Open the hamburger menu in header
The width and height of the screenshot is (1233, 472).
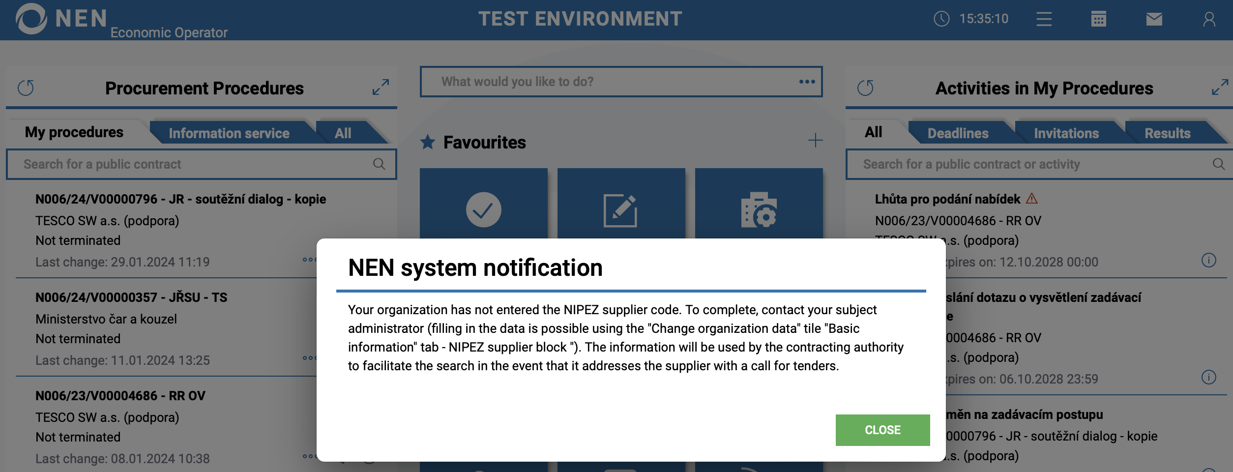[1044, 19]
